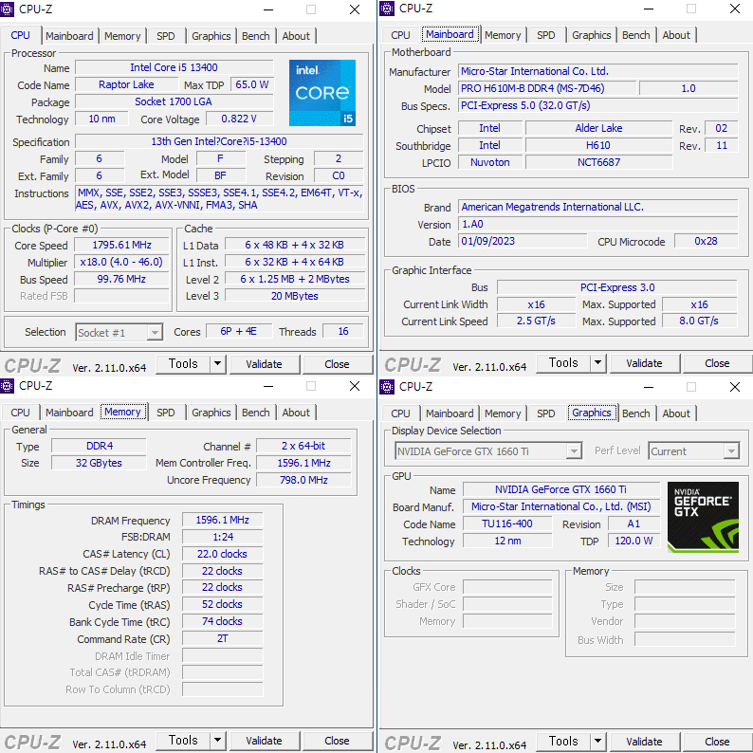Click the Tools button in the Graphics window
Screen dimensions: 753x753
562,742
